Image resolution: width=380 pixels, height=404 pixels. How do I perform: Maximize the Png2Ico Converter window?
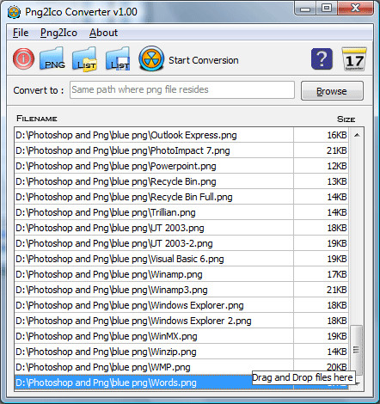[327, 9]
